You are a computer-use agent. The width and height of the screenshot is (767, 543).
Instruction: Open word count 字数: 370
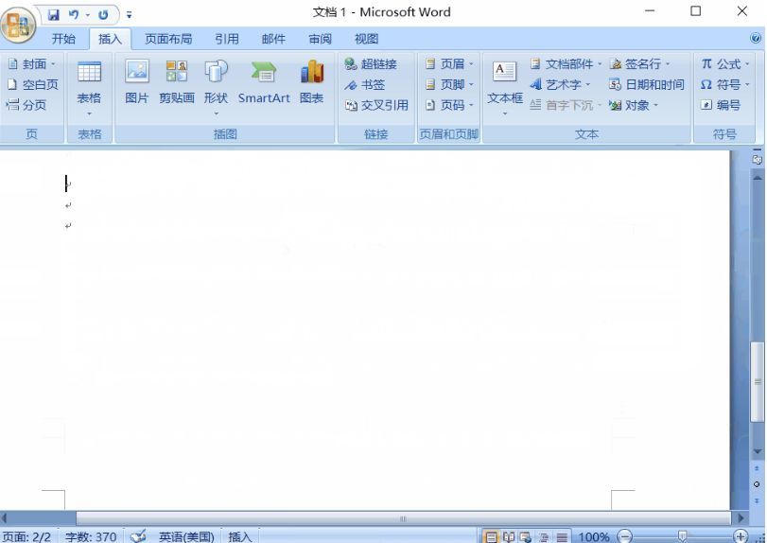click(91, 536)
